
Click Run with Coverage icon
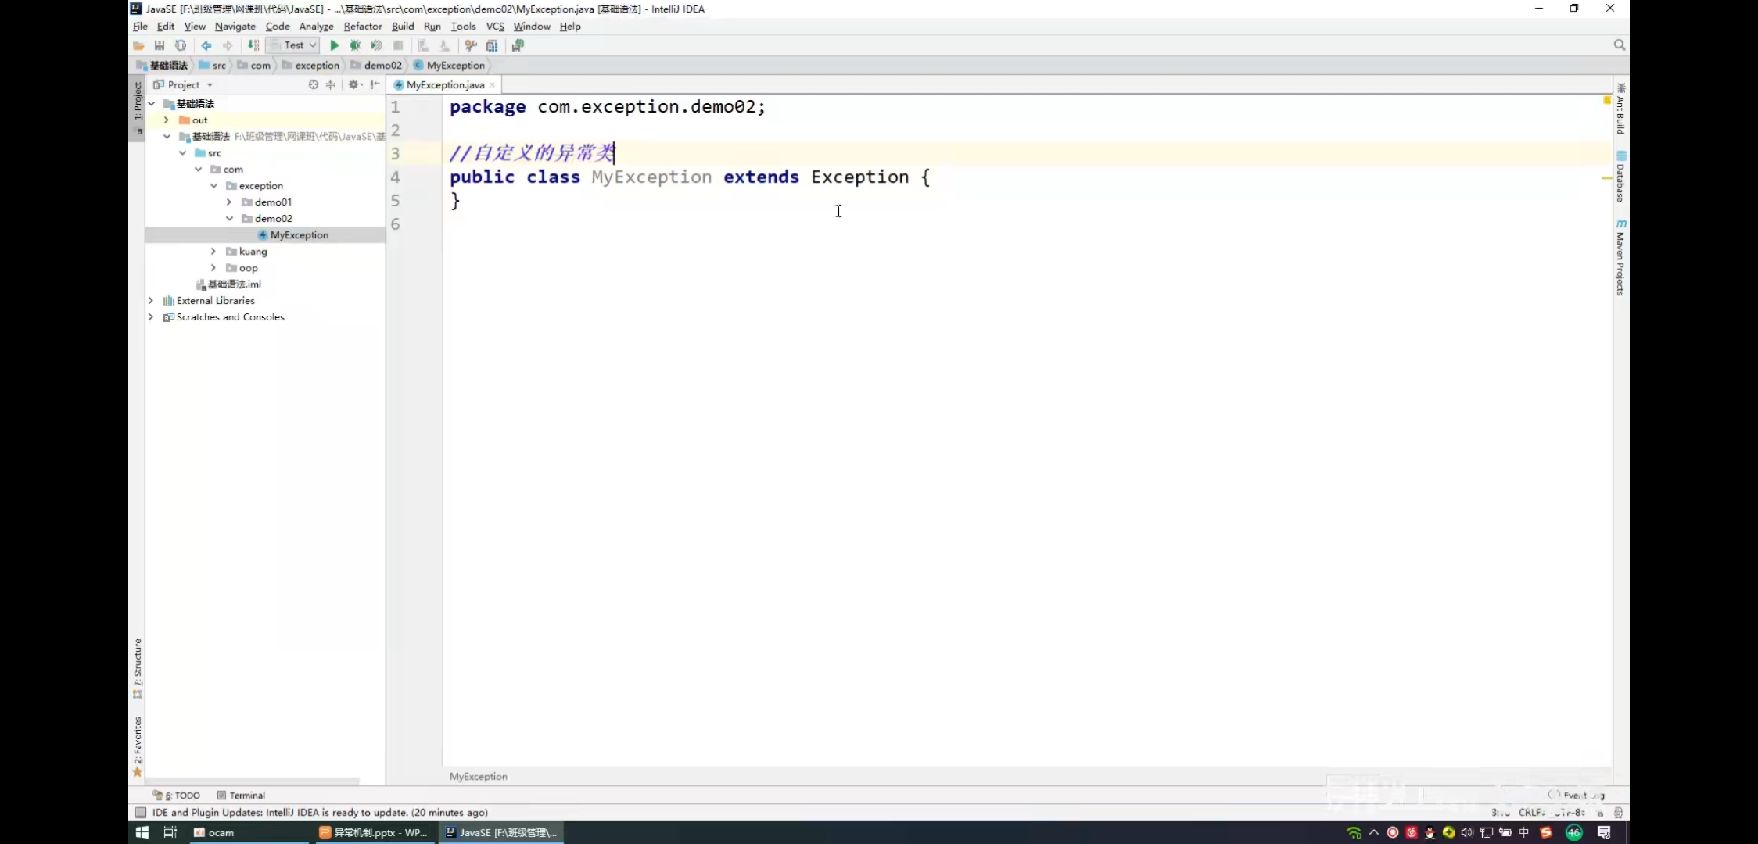coord(376,45)
